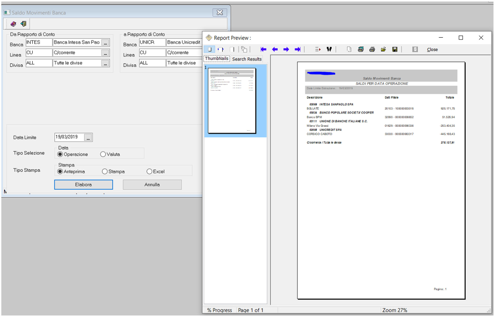Open Banca lookup for Da Rapporto
Screen dimensions: 495x317
click(105, 43)
